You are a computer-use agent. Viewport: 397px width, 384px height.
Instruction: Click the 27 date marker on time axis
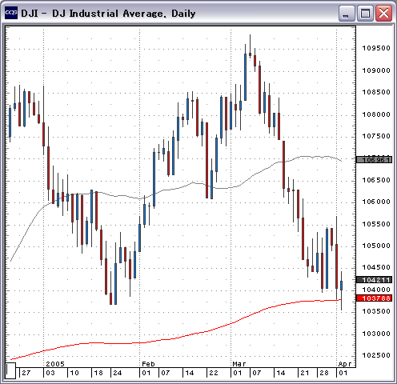pyautogui.click(x=26, y=373)
